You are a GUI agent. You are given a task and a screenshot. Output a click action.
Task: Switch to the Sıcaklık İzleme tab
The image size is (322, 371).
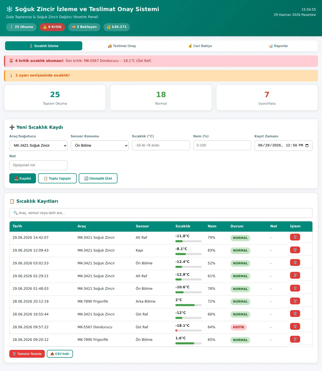pyautogui.click(x=44, y=46)
